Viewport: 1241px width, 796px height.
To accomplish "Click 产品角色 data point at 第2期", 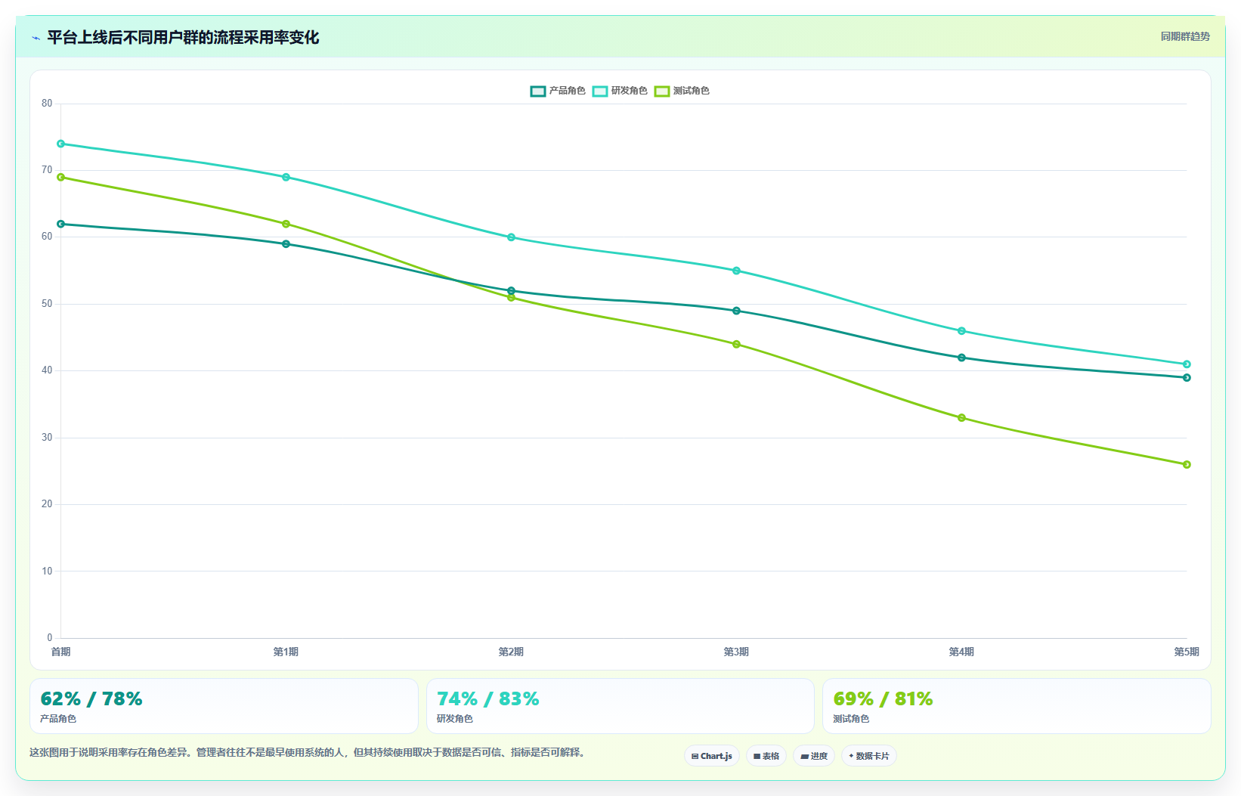I will coord(512,290).
